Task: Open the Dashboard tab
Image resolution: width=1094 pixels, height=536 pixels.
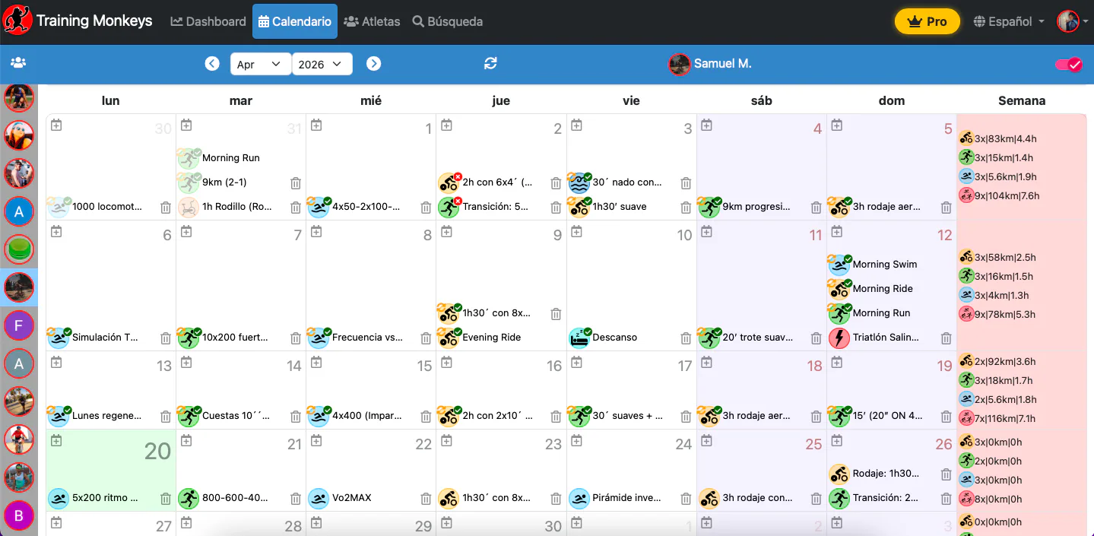Action: (208, 21)
